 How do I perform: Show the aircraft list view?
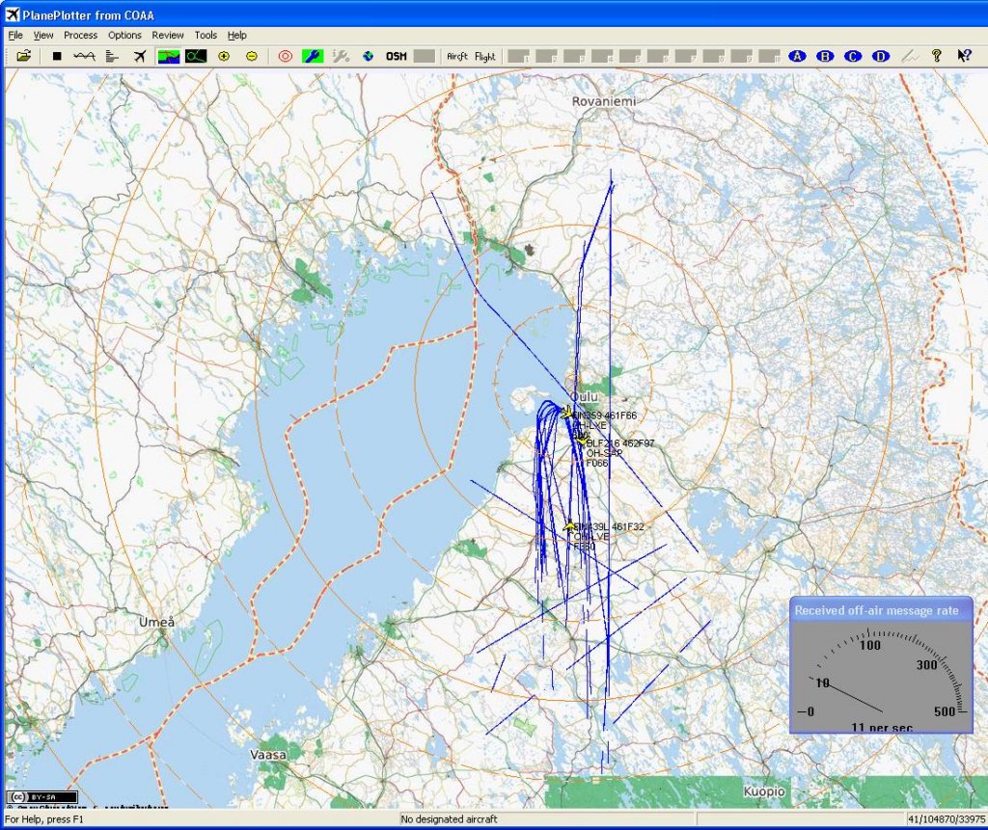coord(112,56)
